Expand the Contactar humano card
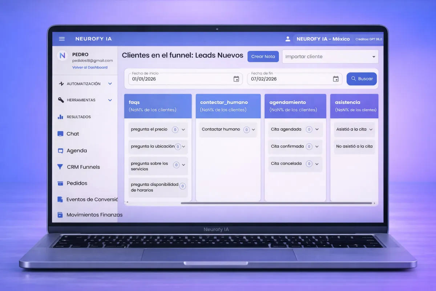Image resolution: width=436 pixels, height=291 pixels. pyautogui.click(x=254, y=129)
